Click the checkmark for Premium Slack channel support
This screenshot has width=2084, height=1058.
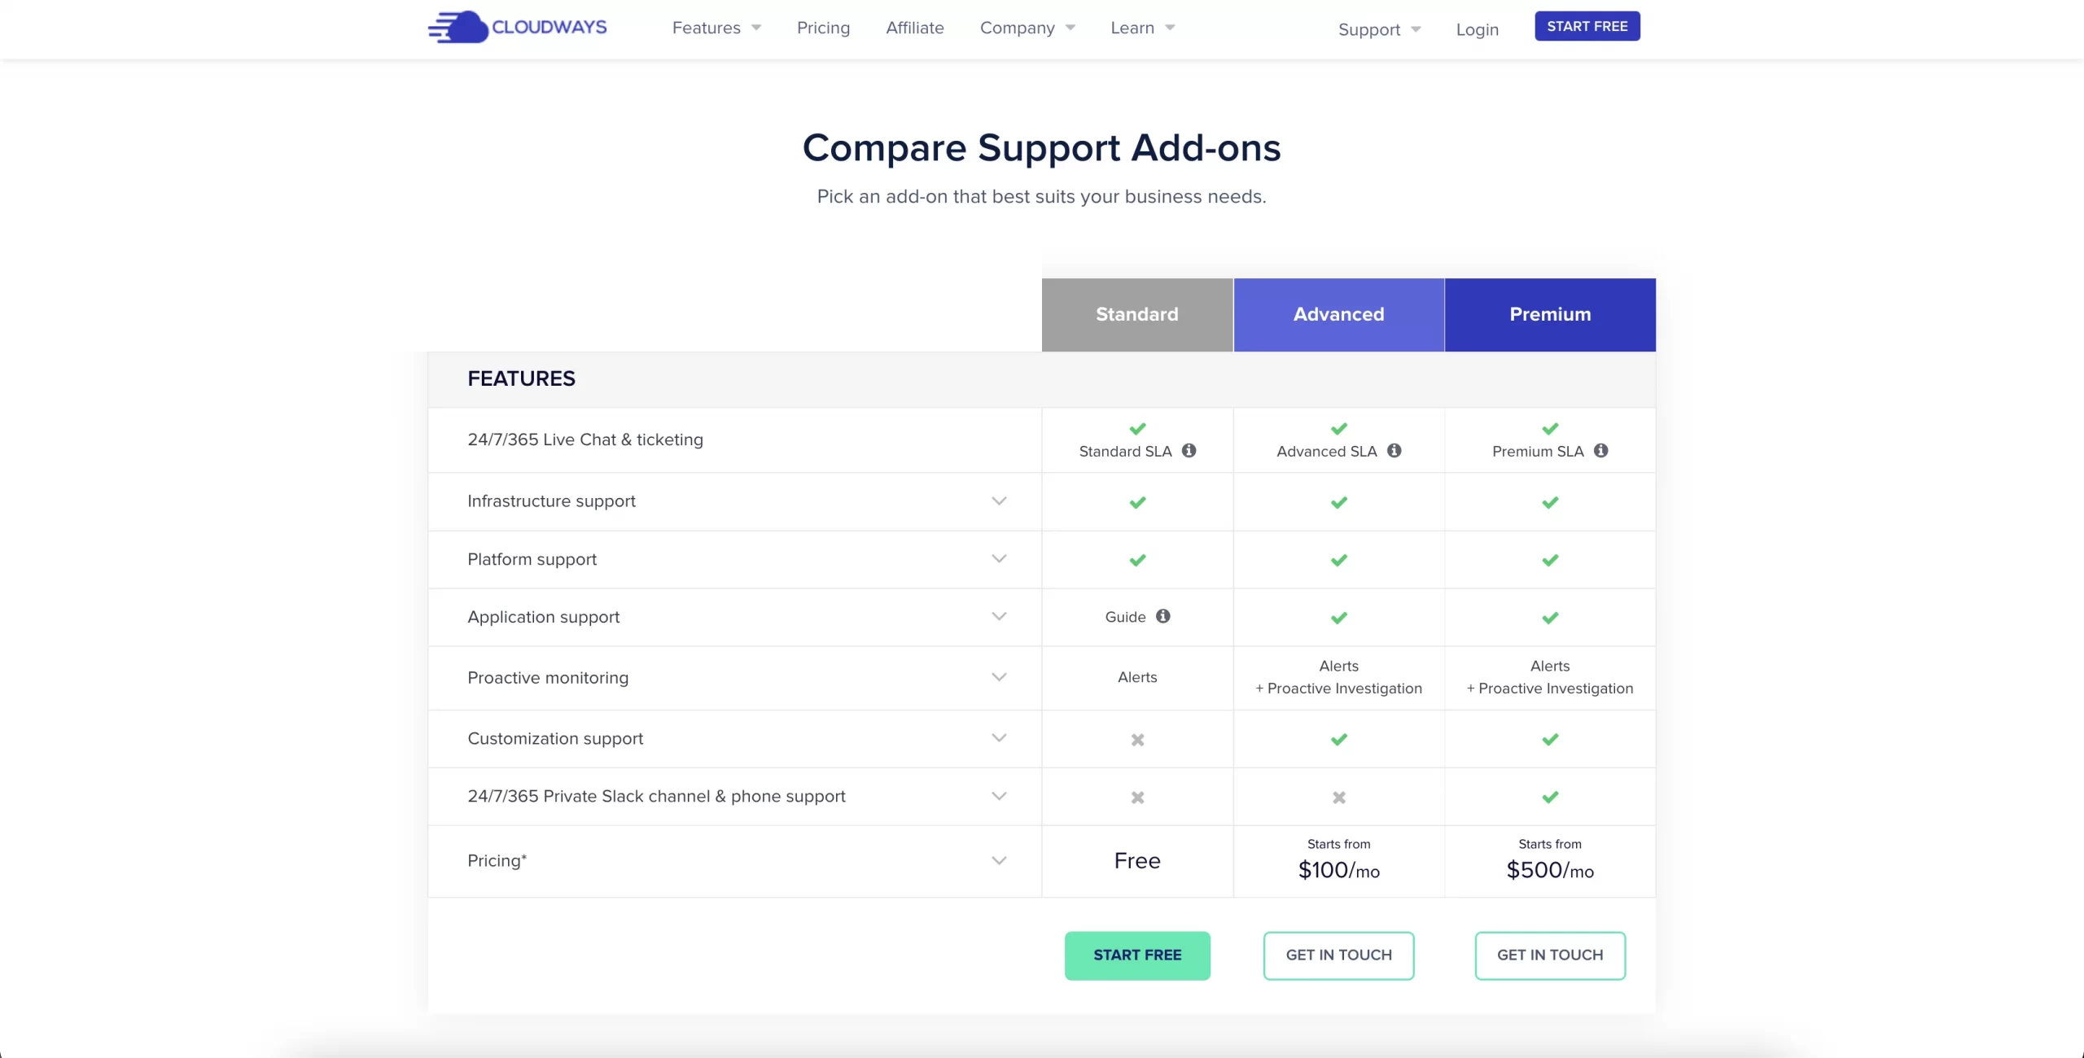tap(1550, 798)
